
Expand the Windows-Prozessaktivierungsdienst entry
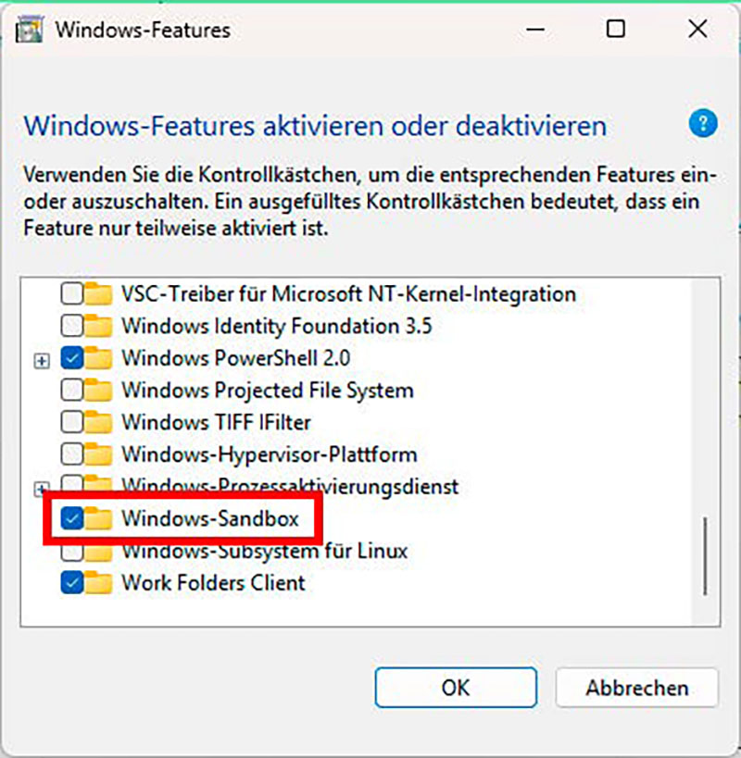click(x=41, y=486)
